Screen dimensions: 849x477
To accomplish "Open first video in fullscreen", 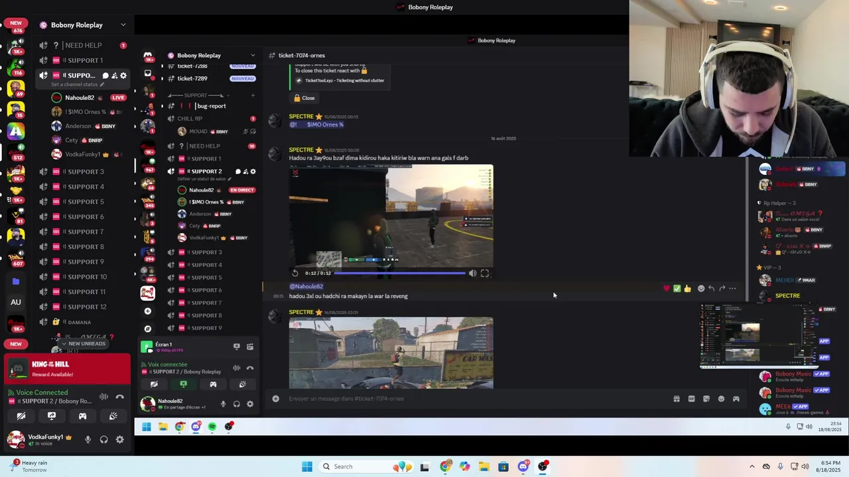I will click(x=485, y=273).
